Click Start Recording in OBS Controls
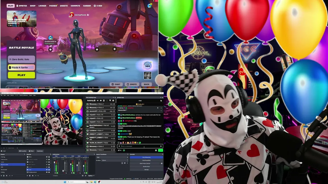The image size is (328, 184). click(x=146, y=160)
